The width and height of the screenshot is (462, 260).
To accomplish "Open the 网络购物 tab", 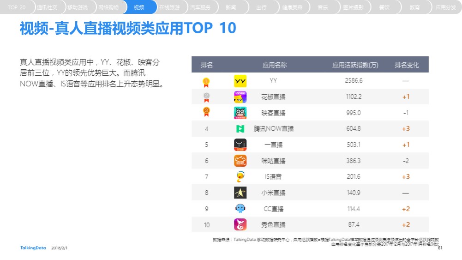I will 108,7.
